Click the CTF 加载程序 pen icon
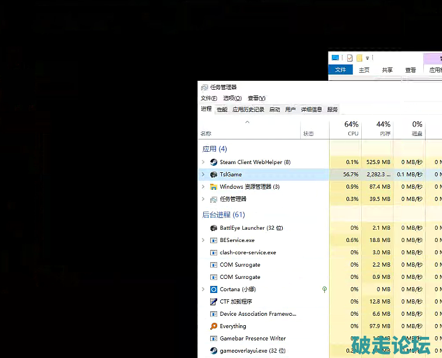This screenshot has height=358, width=442. 214,302
